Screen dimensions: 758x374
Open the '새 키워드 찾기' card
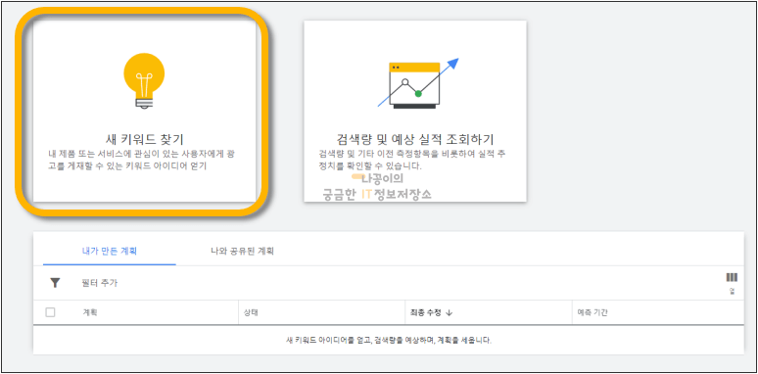144,112
